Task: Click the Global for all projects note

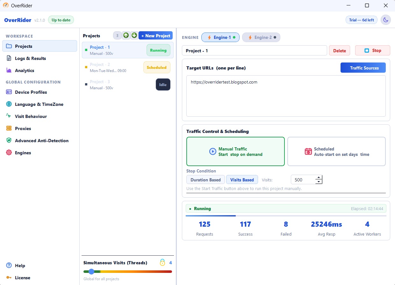Action: 101,279
